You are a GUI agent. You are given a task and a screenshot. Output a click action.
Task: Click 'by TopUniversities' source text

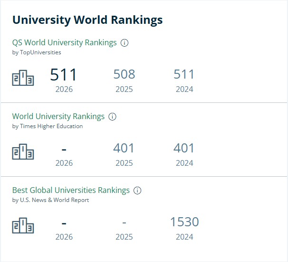[37, 52]
